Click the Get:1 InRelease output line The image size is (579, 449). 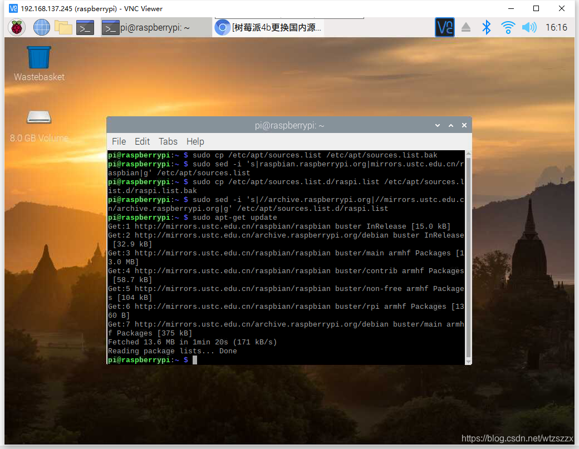[x=279, y=226]
